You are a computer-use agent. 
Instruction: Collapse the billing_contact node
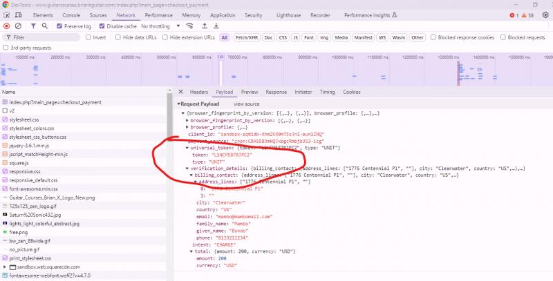pyautogui.click(x=191, y=175)
